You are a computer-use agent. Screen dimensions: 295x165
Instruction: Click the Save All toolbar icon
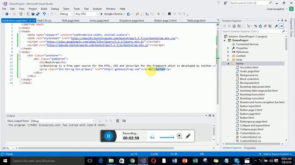38,14
